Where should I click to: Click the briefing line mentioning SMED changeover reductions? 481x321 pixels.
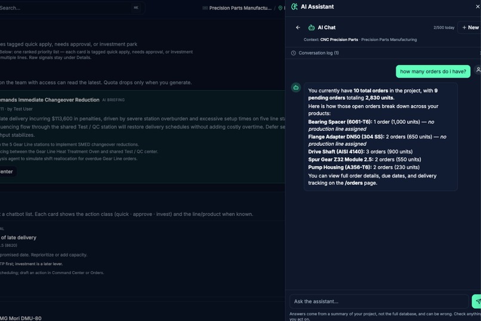69,145
